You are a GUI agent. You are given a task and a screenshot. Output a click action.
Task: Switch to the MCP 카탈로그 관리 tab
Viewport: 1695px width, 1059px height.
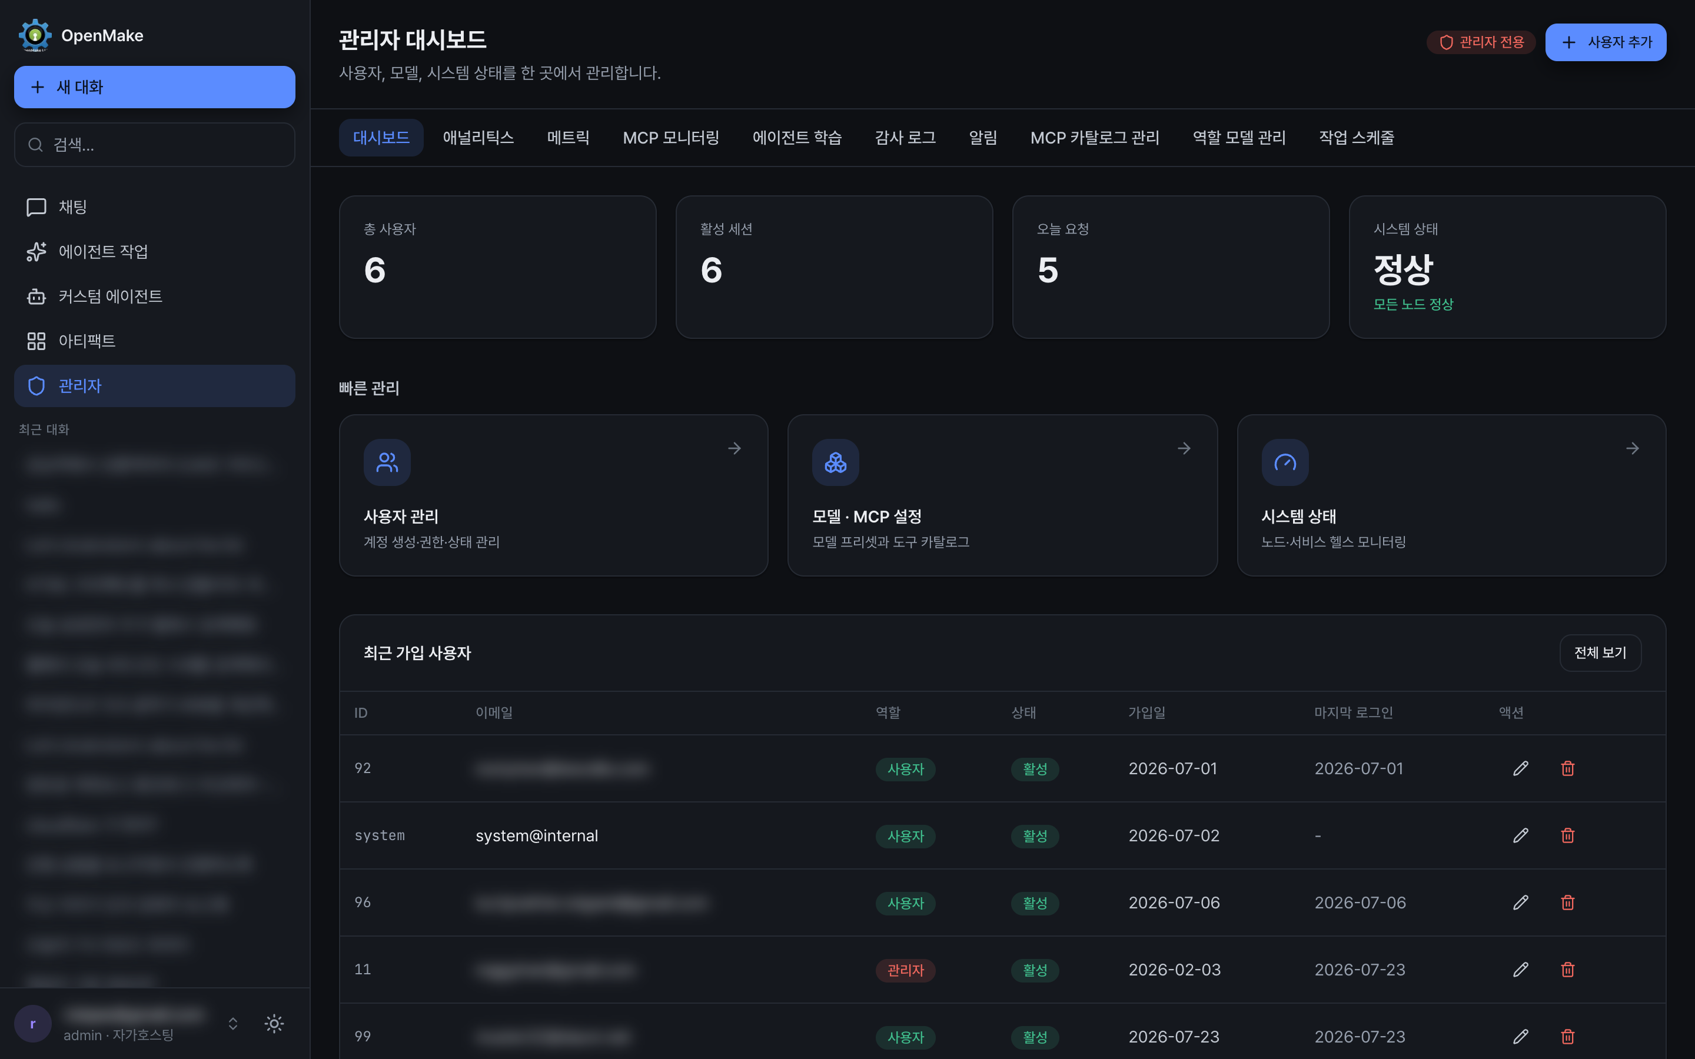(1095, 137)
